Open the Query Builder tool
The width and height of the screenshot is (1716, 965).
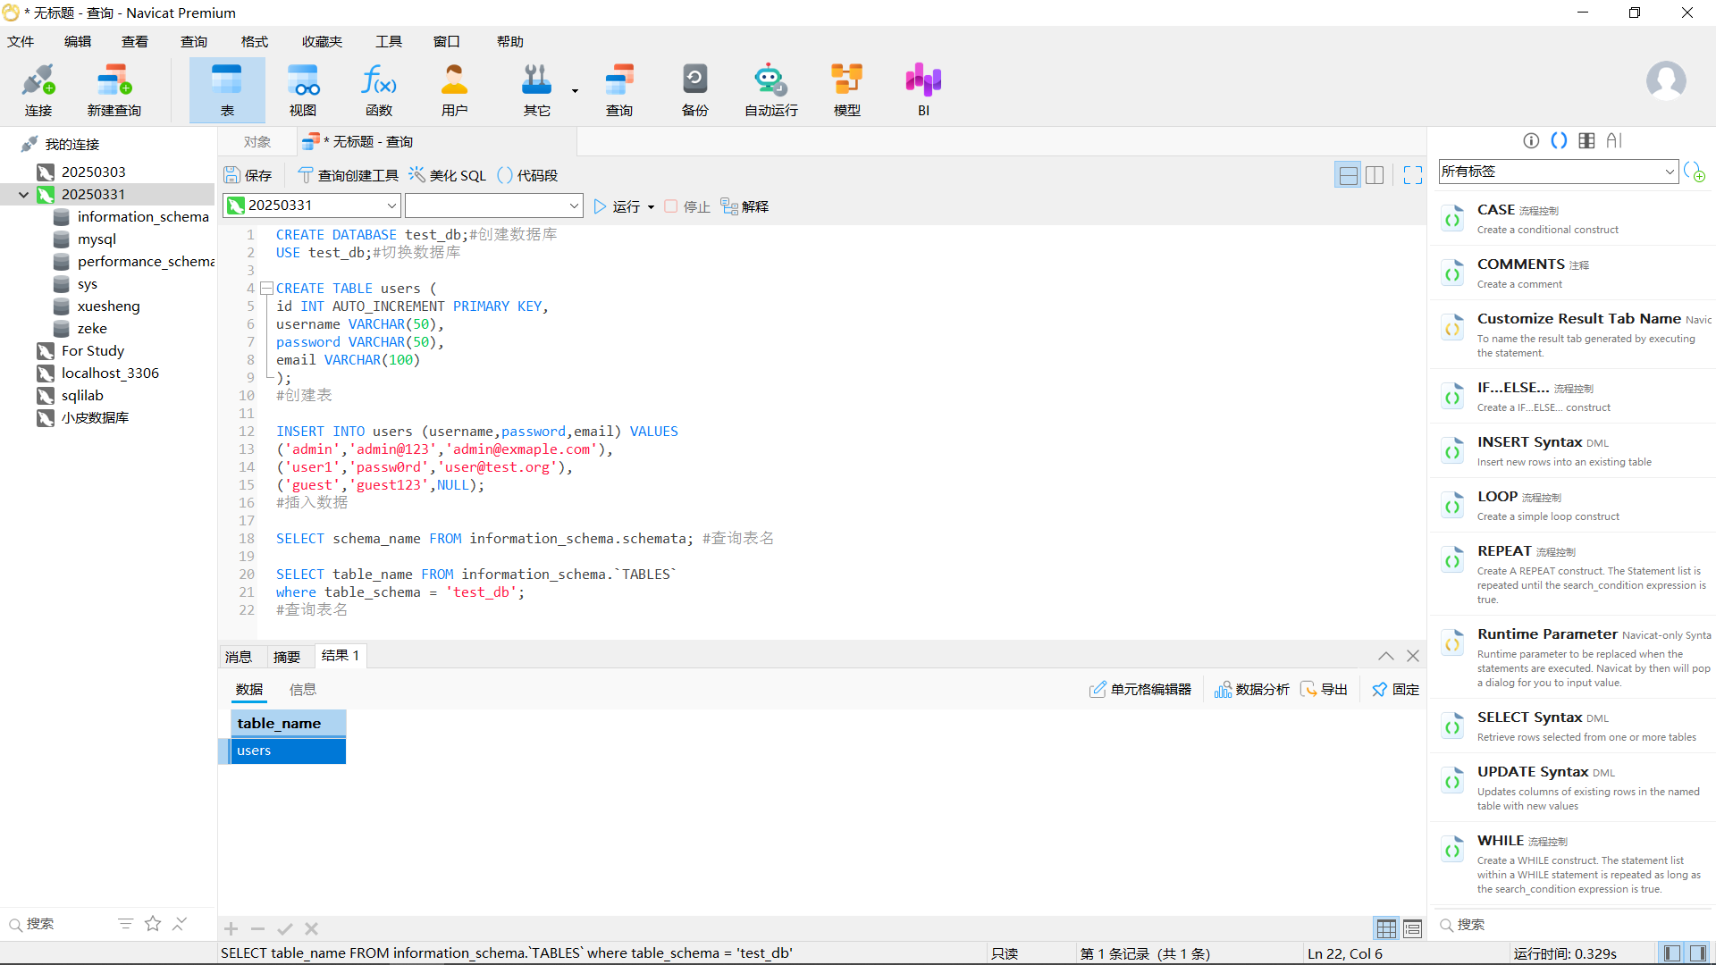tap(348, 175)
